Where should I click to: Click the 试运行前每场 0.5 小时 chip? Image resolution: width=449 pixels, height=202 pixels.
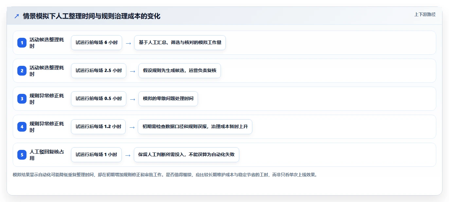coord(99,99)
